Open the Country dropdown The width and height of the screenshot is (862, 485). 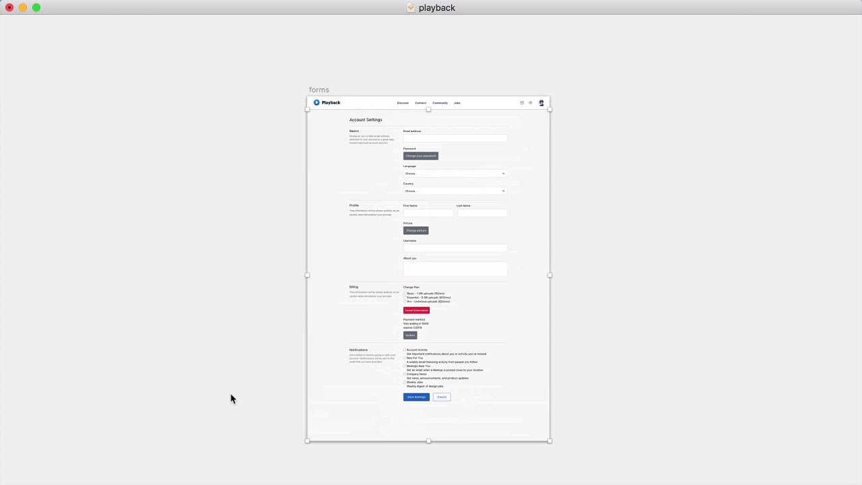pyautogui.click(x=455, y=191)
